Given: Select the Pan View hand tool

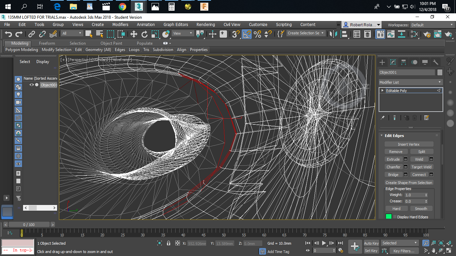Looking at the screenshot, I should 434,251.
